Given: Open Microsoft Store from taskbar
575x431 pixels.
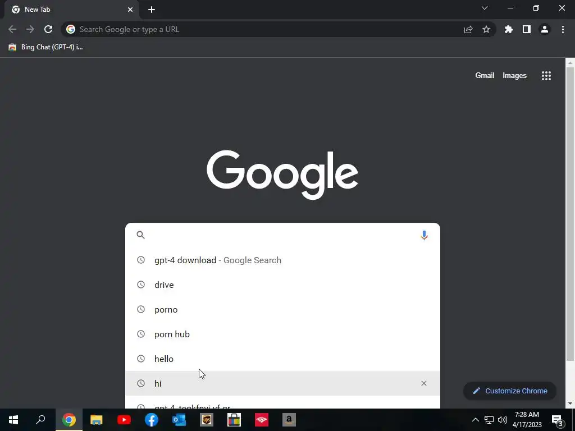Looking at the screenshot, I should (x=234, y=420).
